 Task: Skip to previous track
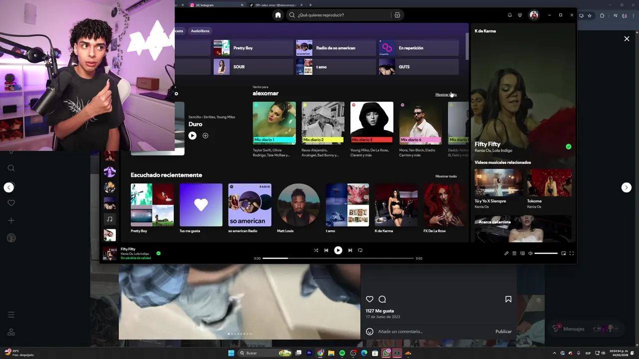pyautogui.click(x=326, y=250)
